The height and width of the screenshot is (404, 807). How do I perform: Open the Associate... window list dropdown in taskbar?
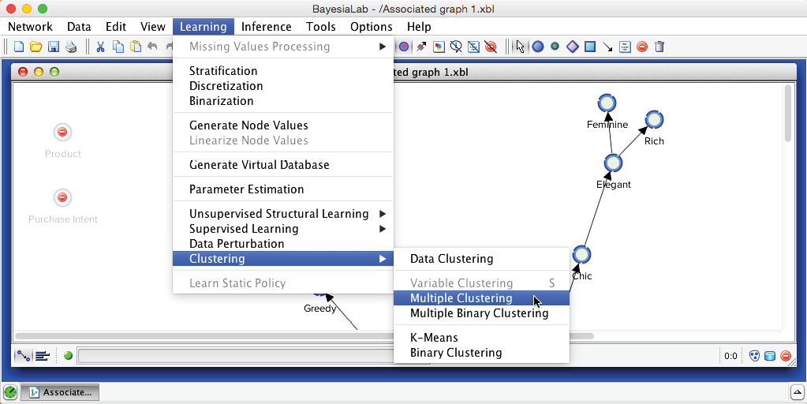797,391
